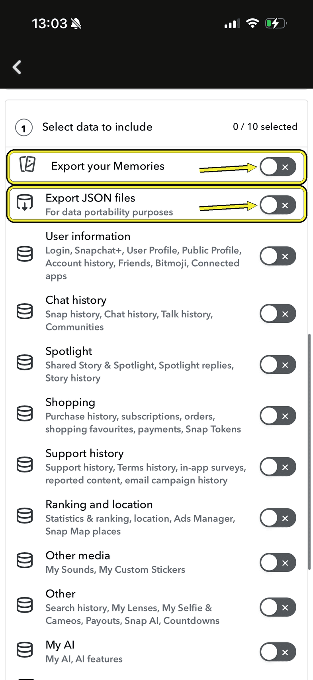Viewport: 313px width, 680px height.
Task: Switch on the Spotlight toggle
Action: pyautogui.click(x=278, y=365)
